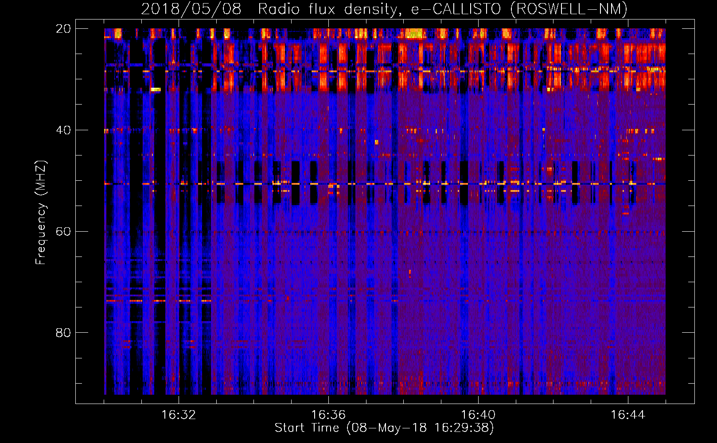717x443 pixels.
Task: Click the 16:36 time tick label
Action: 328,415
